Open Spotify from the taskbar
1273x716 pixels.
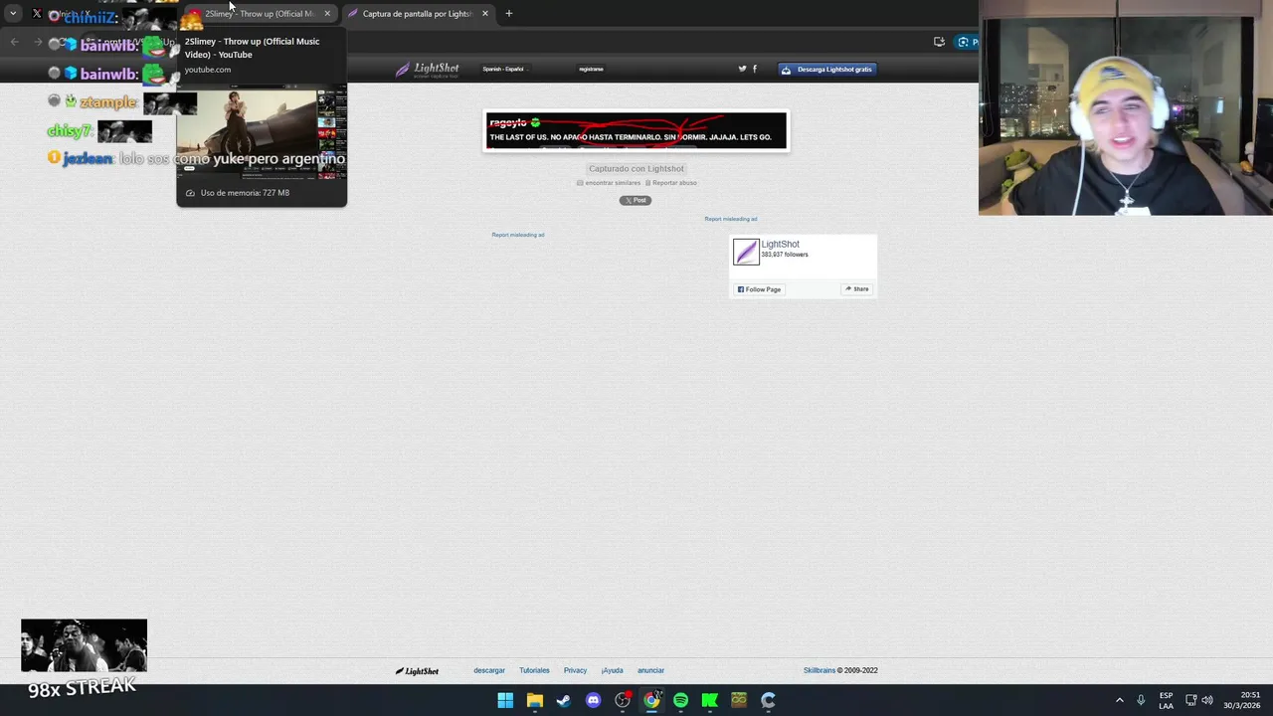pyautogui.click(x=680, y=700)
